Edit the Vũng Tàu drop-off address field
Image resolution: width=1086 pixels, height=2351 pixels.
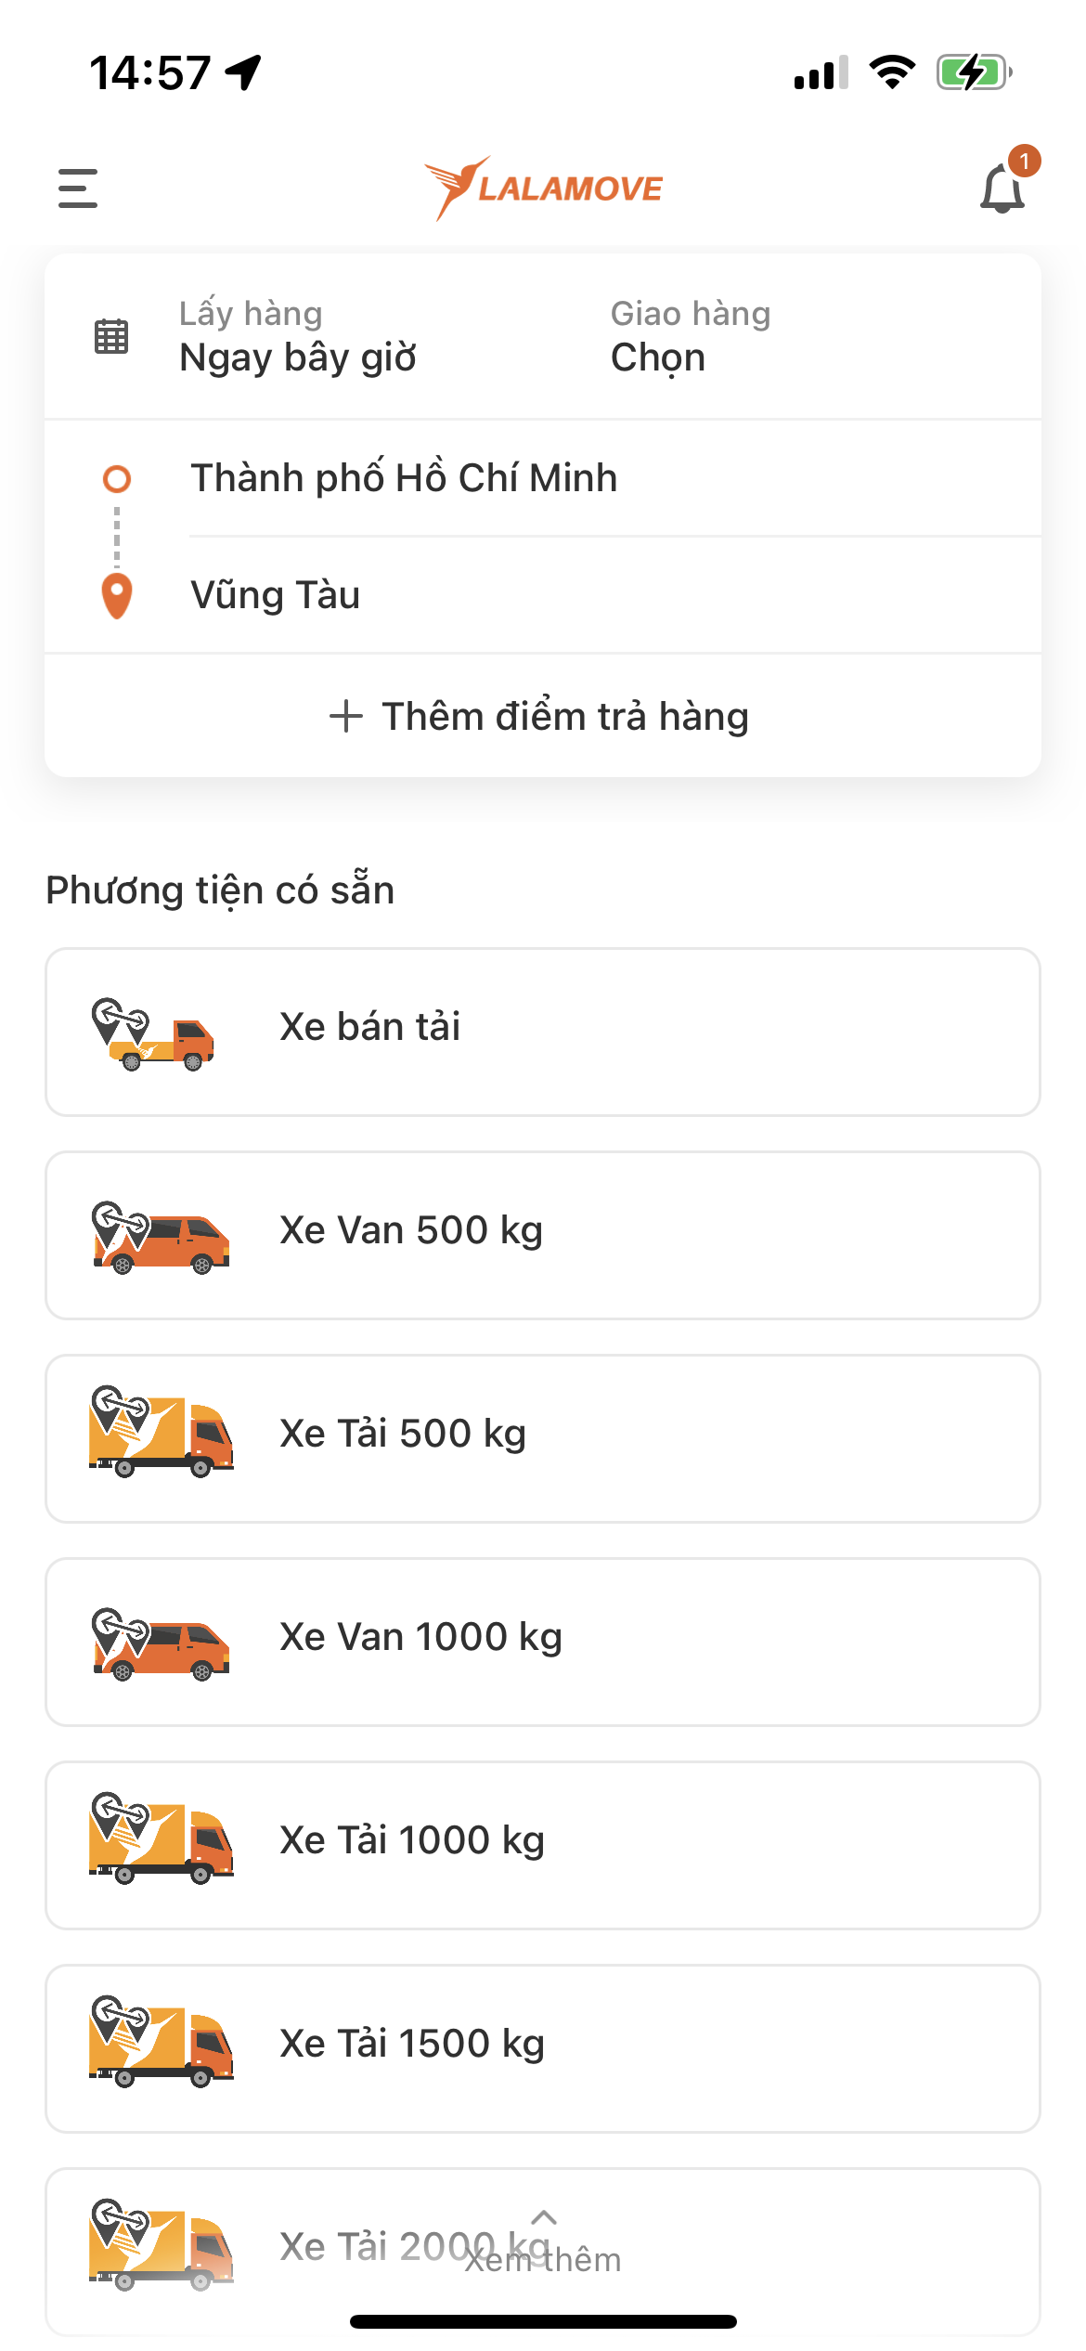(614, 595)
